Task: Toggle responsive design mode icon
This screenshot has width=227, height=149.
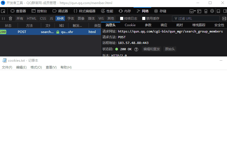Action: 206,11
